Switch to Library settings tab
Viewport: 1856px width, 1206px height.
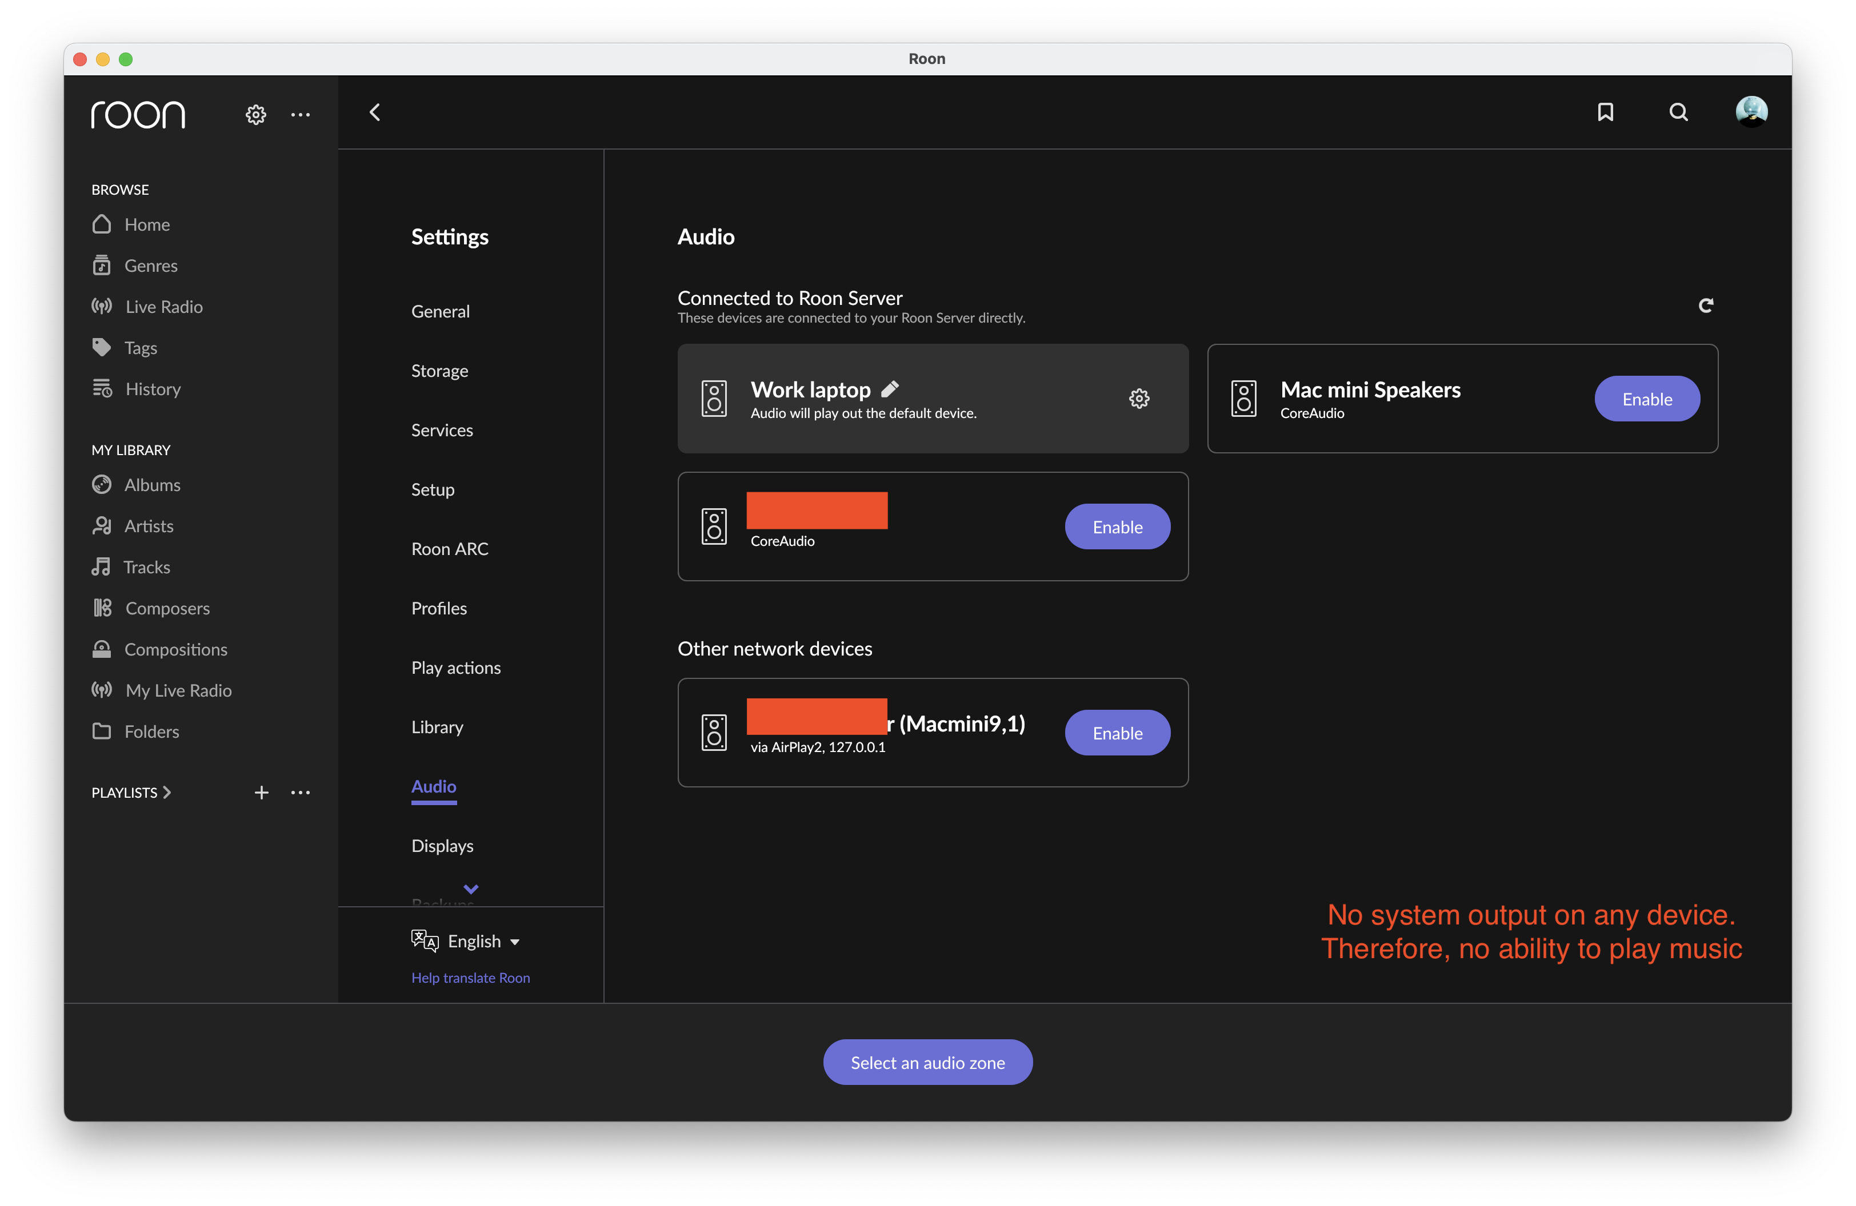point(438,727)
